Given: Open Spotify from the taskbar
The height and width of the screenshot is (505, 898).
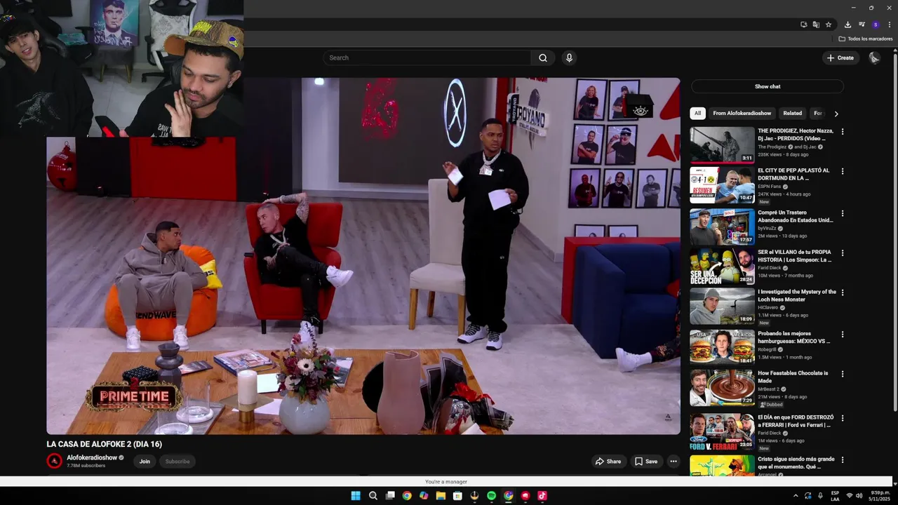Looking at the screenshot, I should coord(491,496).
